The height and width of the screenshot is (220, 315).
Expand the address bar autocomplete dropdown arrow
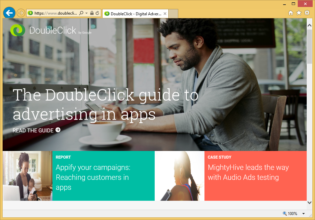coord(87,13)
